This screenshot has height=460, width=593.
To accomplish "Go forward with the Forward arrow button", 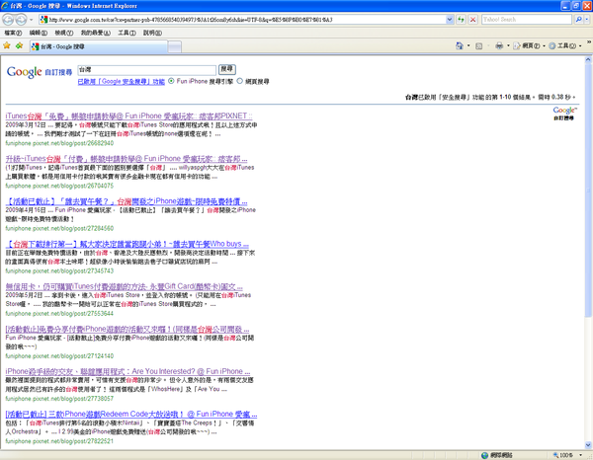I will point(21,20).
